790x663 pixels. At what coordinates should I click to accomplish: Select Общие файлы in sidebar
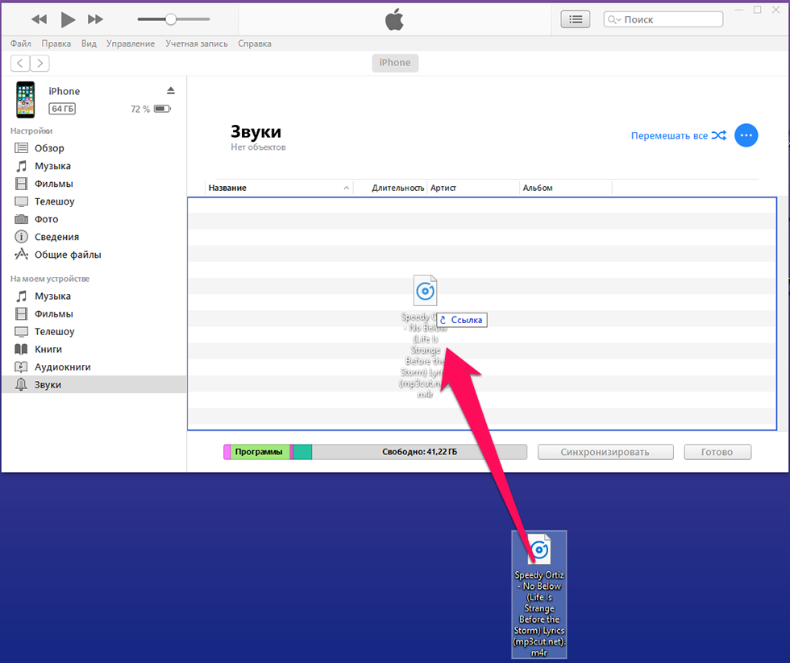[68, 255]
